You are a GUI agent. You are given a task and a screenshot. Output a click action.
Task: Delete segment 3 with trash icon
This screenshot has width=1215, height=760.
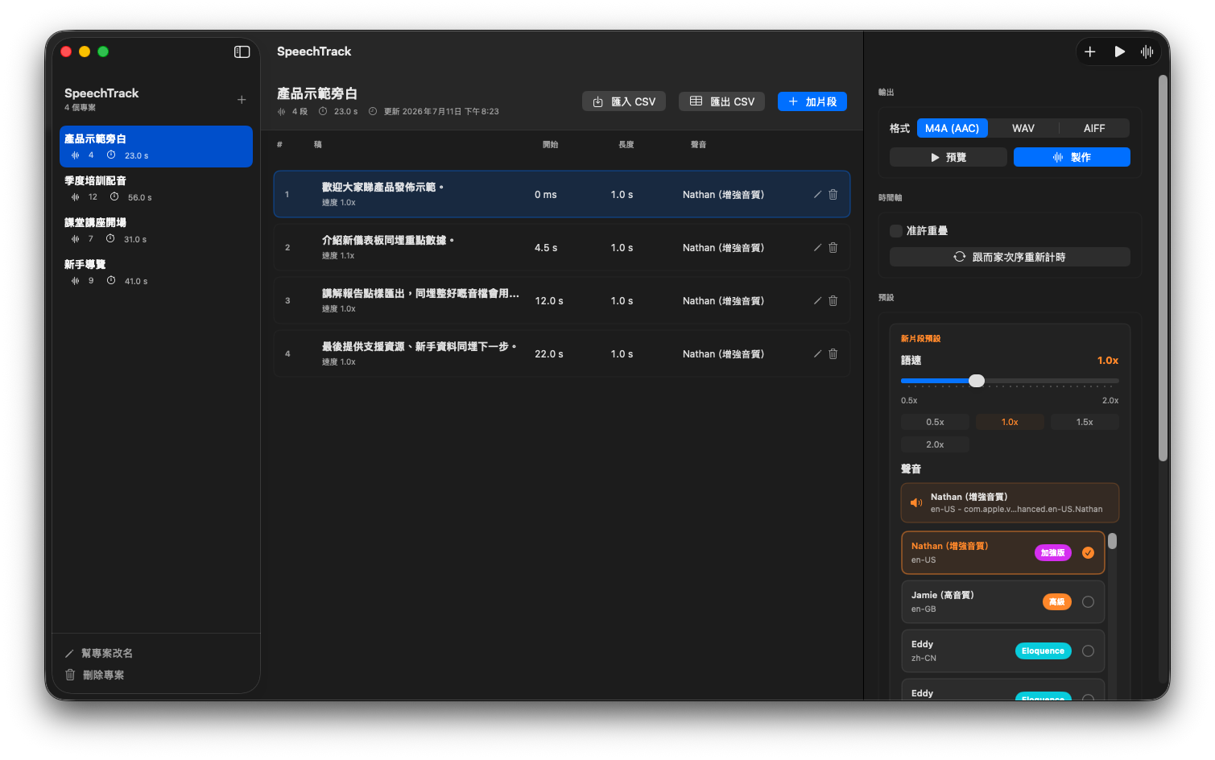(x=833, y=300)
